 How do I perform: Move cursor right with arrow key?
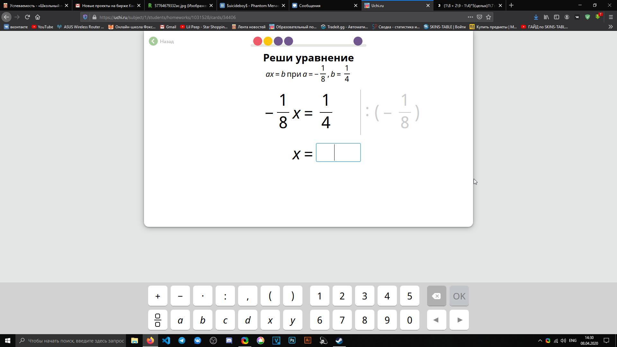[459, 320]
